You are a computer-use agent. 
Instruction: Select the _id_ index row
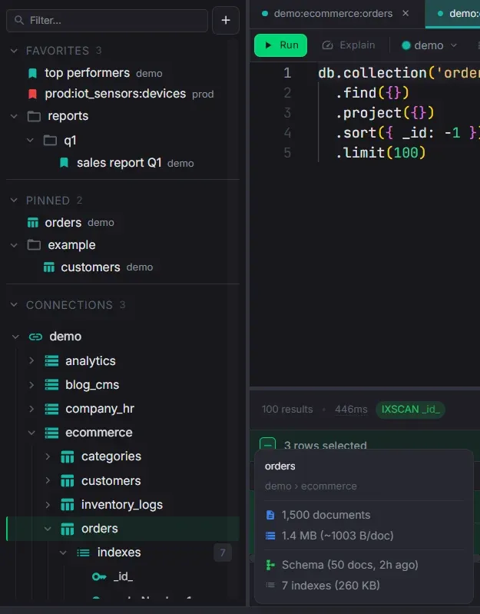pyautogui.click(x=123, y=576)
